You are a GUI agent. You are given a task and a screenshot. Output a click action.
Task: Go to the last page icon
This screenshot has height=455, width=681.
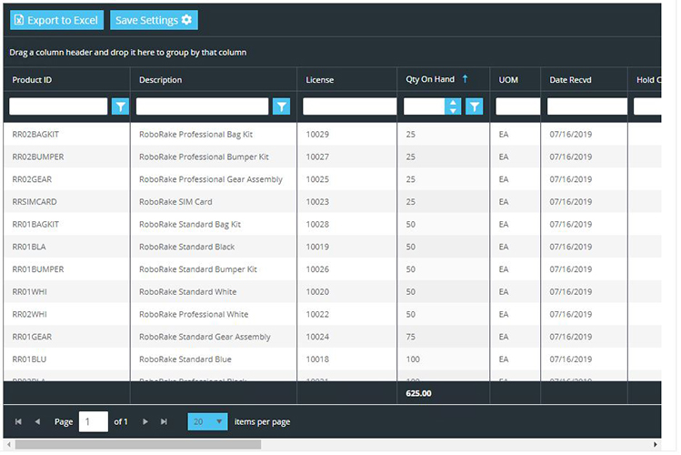click(x=164, y=421)
